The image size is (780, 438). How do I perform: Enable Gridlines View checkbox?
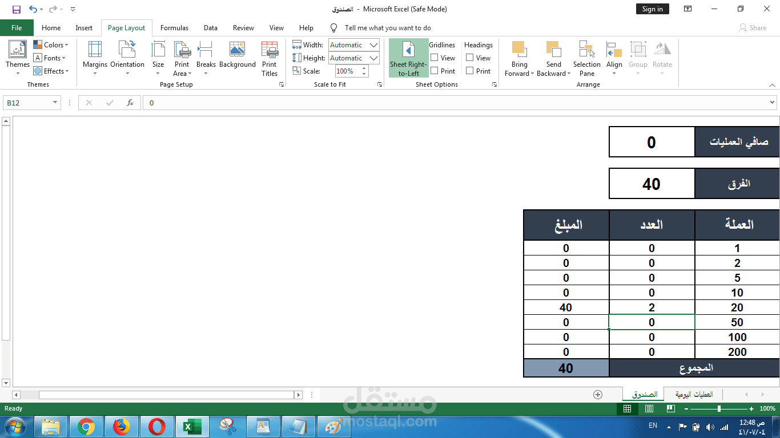[435, 58]
